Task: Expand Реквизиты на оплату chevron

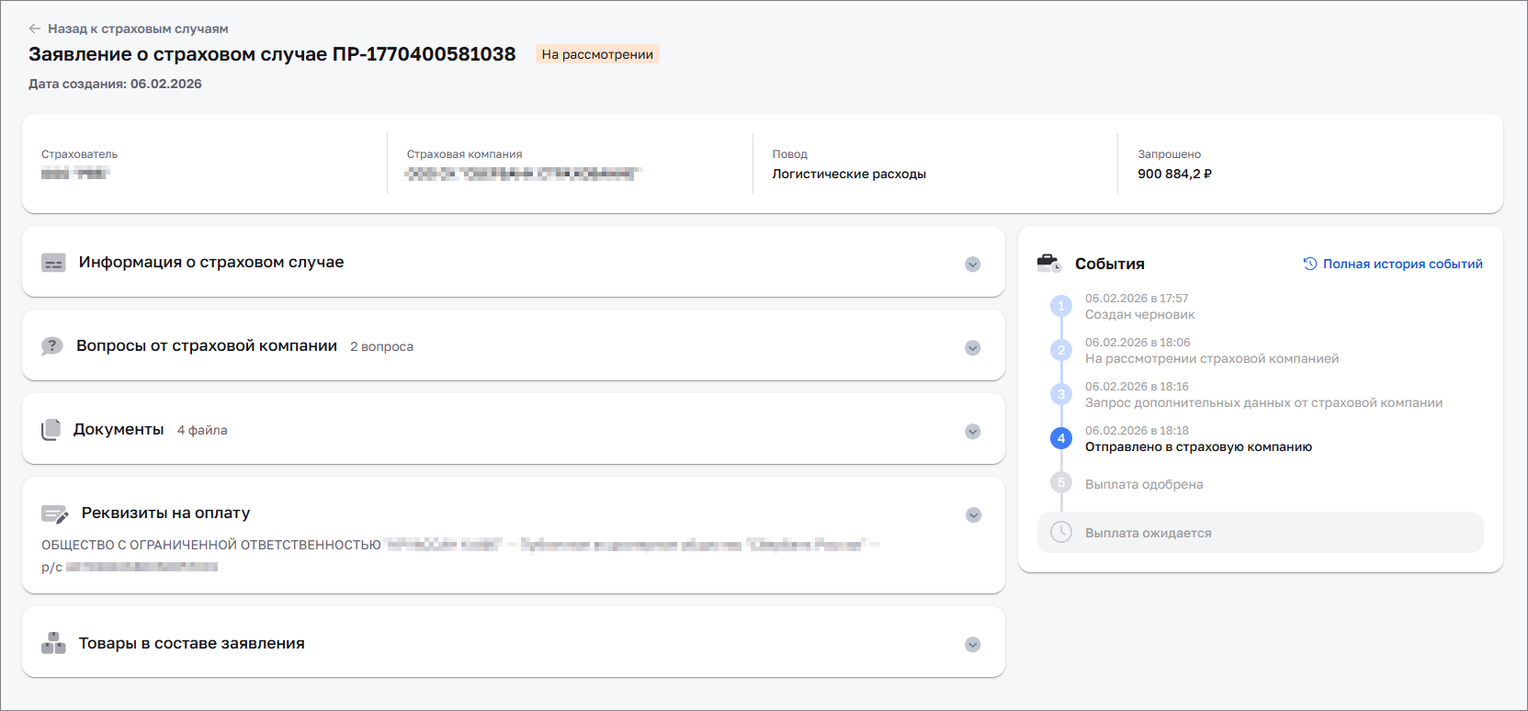Action: click(x=973, y=515)
